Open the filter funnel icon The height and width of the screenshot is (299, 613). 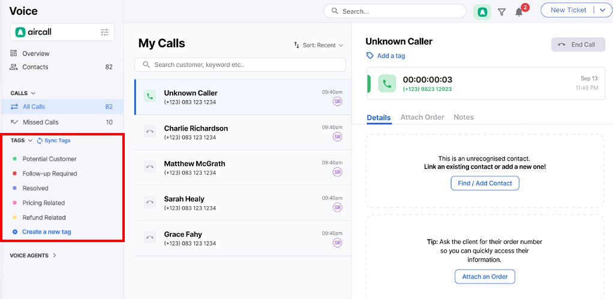pos(501,12)
